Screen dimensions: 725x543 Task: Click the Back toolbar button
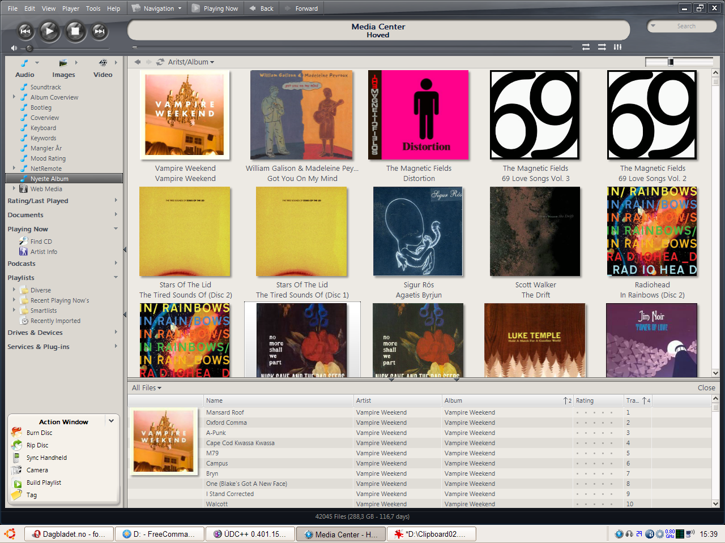coord(262,8)
